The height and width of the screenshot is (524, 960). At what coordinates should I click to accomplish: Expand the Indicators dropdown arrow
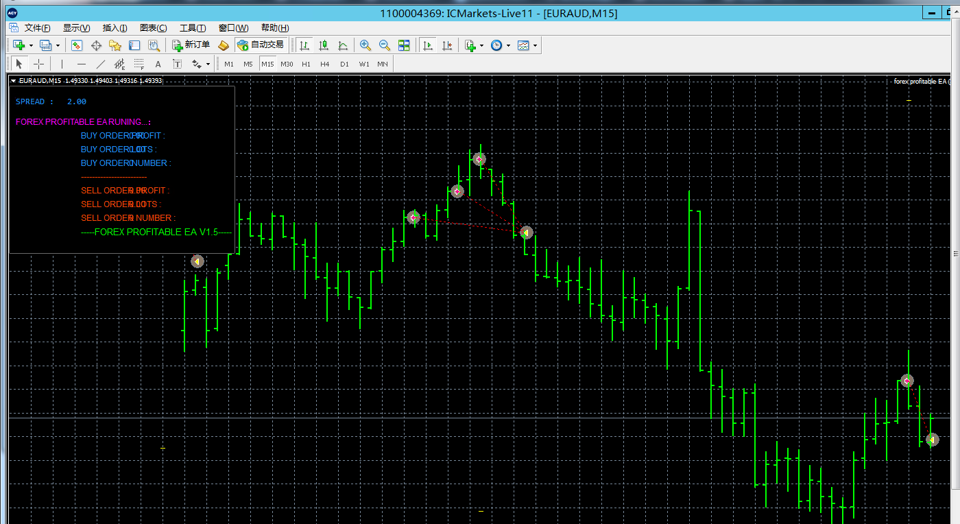(x=482, y=46)
